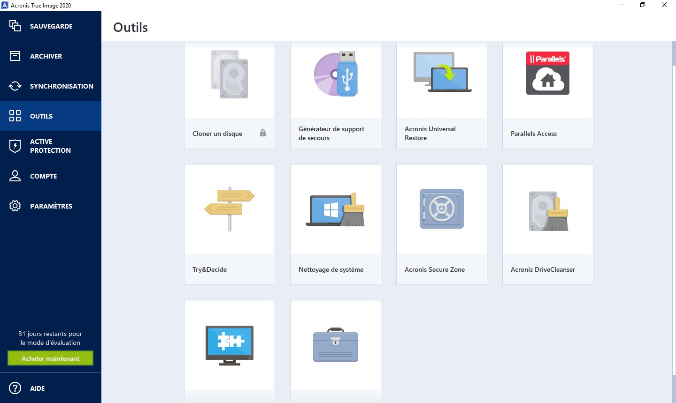The width and height of the screenshot is (676, 403).
Task: Launch Try&Decide label
Action: [x=209, y=269]
